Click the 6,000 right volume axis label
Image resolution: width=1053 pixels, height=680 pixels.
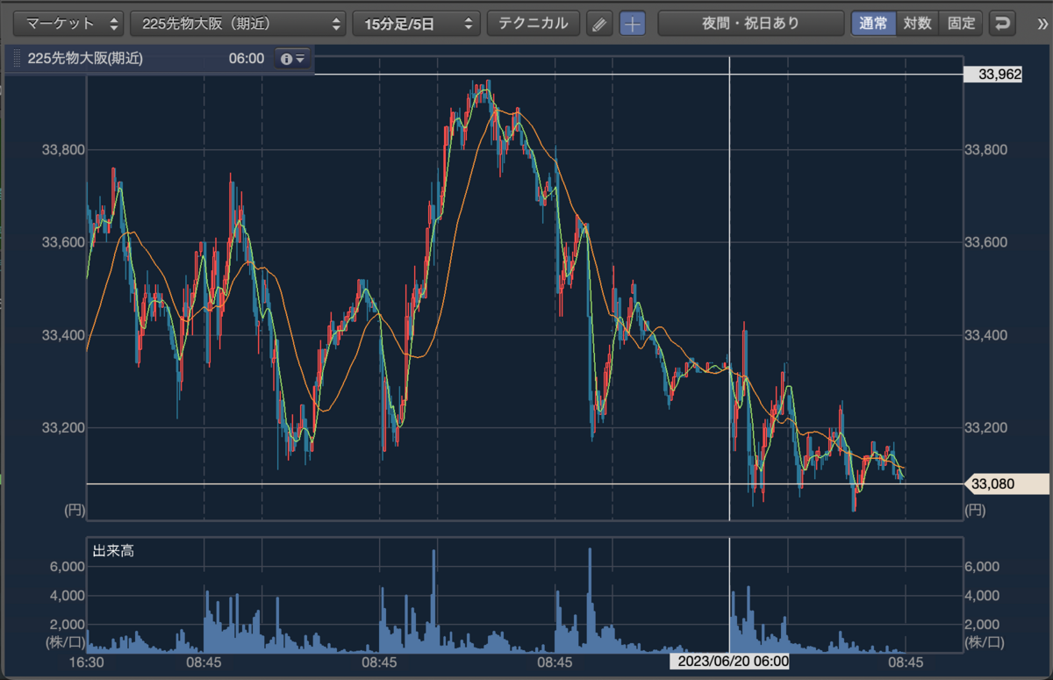coord(981,567)
